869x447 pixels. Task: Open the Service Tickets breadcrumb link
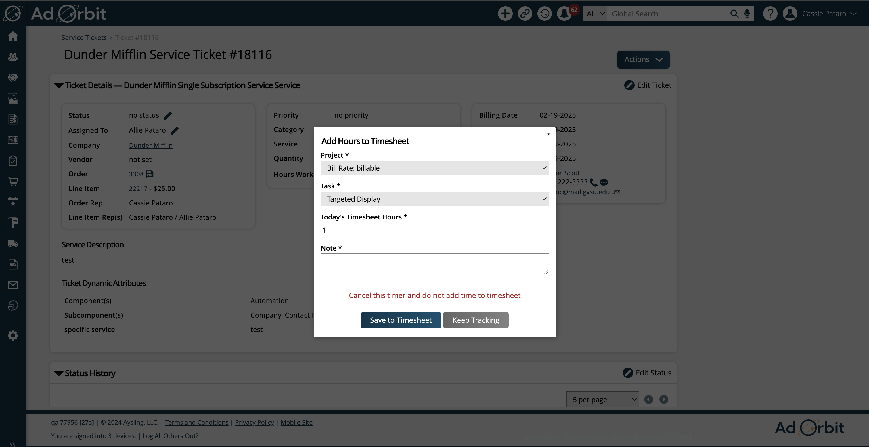(84, 37)
